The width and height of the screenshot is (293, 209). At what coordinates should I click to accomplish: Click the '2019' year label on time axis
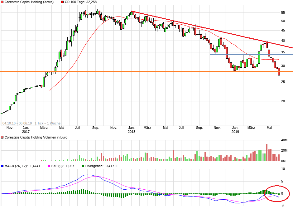pyautogui.click(x=235, y=132)
